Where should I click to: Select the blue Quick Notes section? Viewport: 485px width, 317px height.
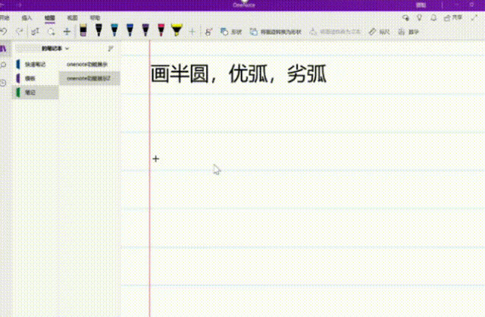pyautogui.click(x=35, y=64)
